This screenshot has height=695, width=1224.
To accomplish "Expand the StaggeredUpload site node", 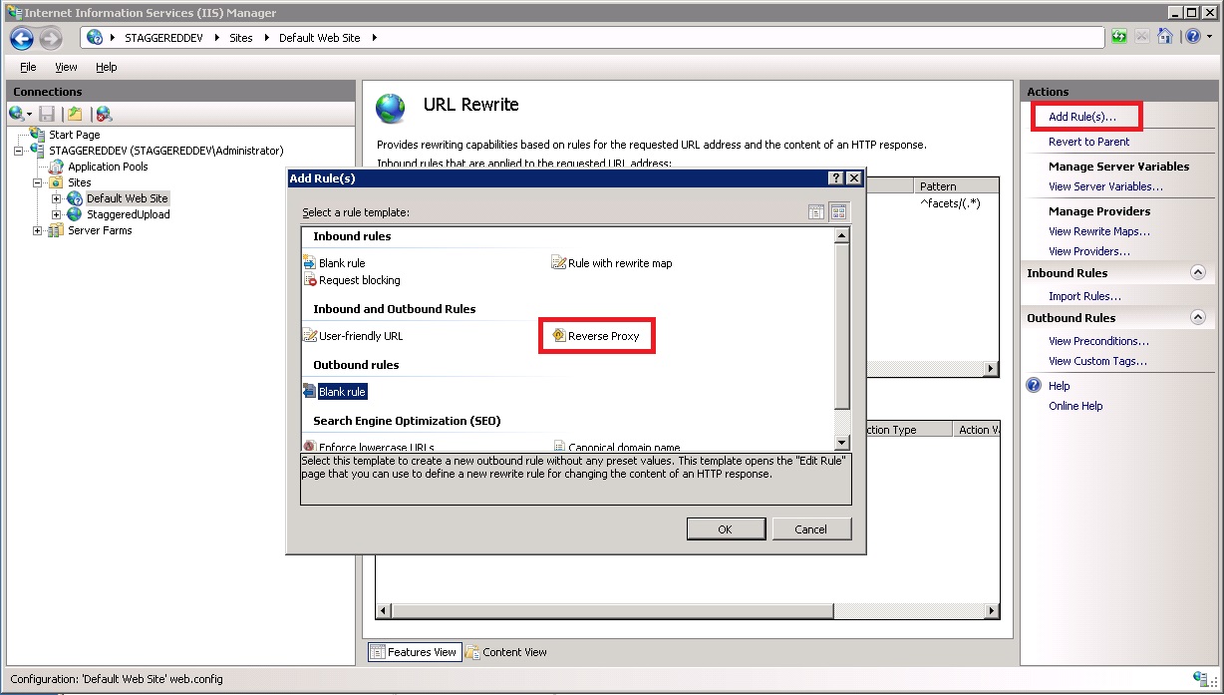I will [x=57, y=214].
